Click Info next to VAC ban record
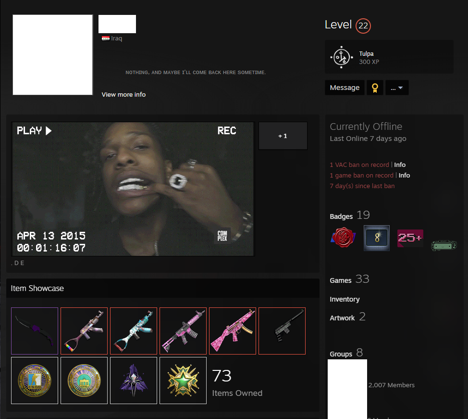 pos(400,165)
